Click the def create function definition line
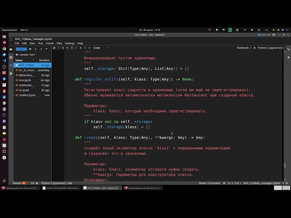Image resolution: width=291 pixels, height=218 pixels. click(140, 138)
